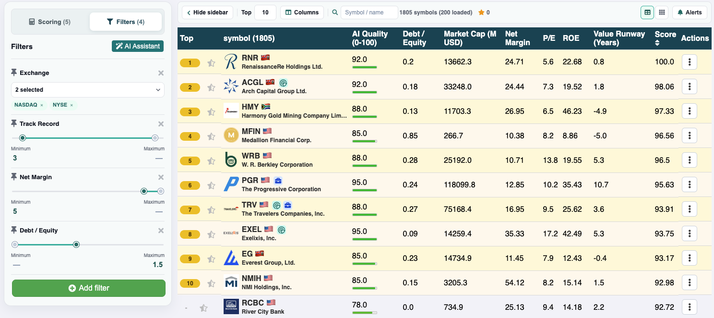
Task: Open the Alerts panel
Action: [690, 12]
